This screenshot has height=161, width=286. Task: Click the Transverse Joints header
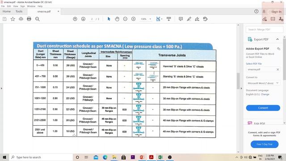[x=172, y=55]
